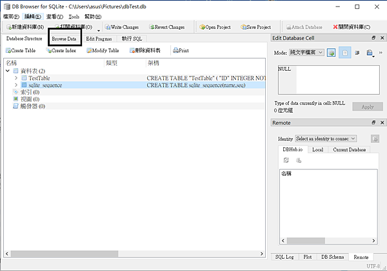This screenshot has height=271, width=387.
Task: Close the Remote panel
Action: [x=382, y=122]
